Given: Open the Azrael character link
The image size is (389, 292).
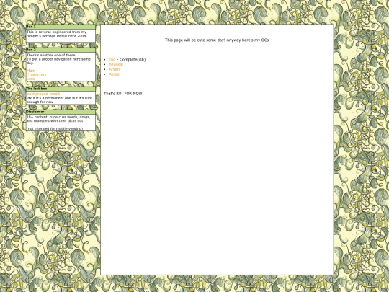Looking at the screenshot, I should (115, 74).
